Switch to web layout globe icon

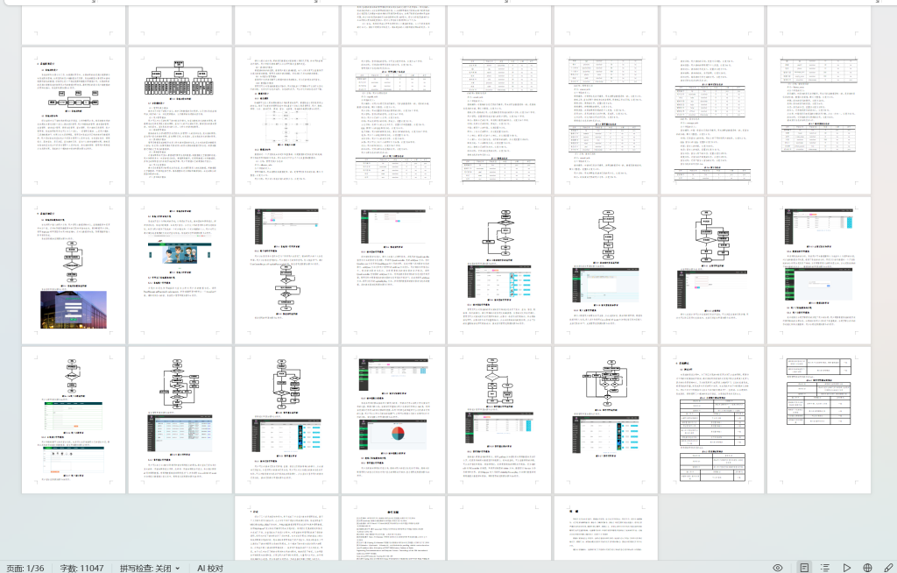[x=867, y=568]
